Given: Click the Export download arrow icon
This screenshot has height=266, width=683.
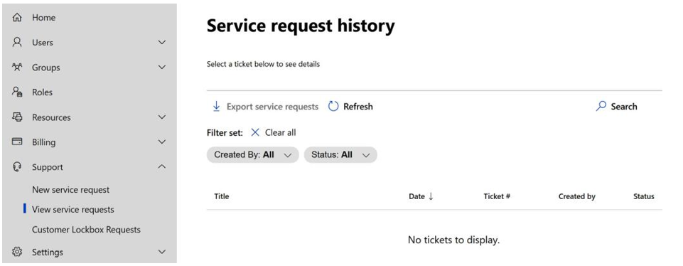Looking at the screenshot, I should click(x=216, y=107).
